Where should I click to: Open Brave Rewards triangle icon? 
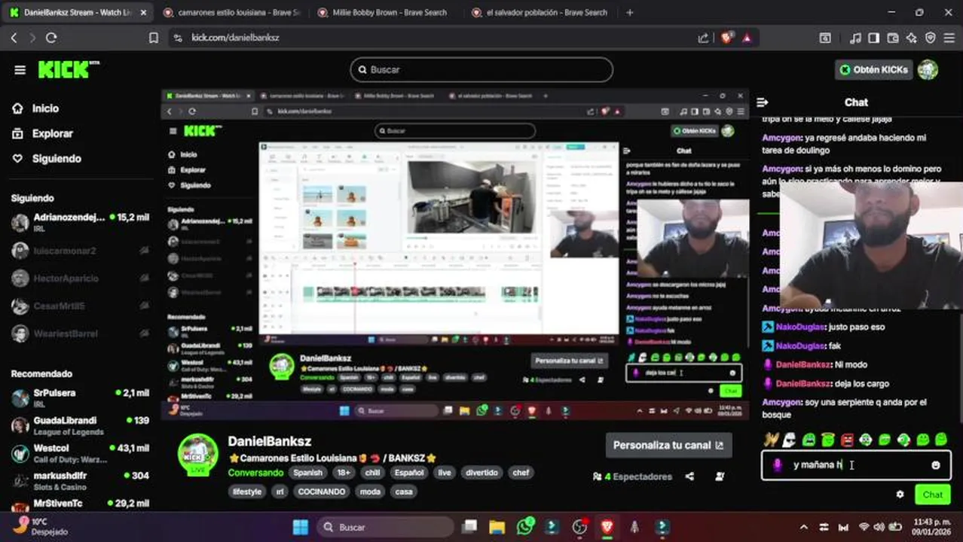click(x=747, y=38)
